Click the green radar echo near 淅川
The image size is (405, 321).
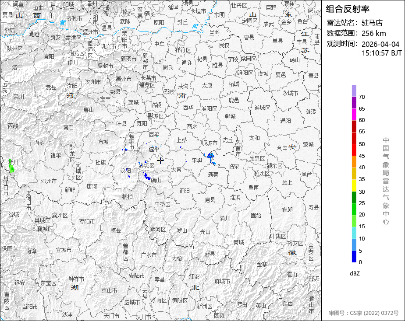coord(11,166)
